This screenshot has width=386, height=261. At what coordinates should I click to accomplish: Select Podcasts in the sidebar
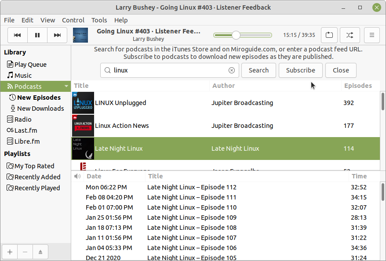click(x=36, y=87)
